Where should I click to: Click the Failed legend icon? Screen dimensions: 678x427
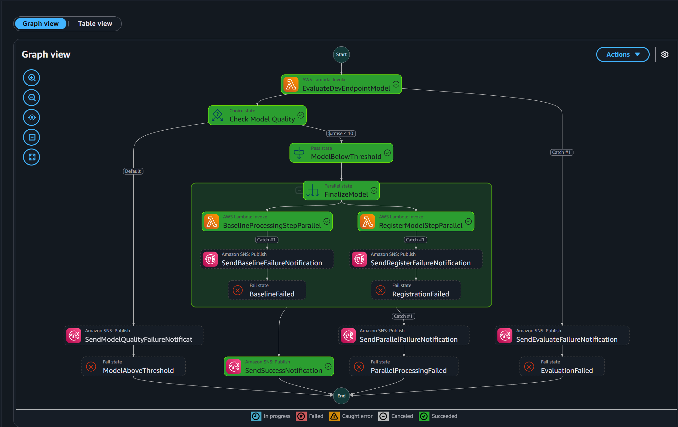pyautogui.click(x=301, y=416)
